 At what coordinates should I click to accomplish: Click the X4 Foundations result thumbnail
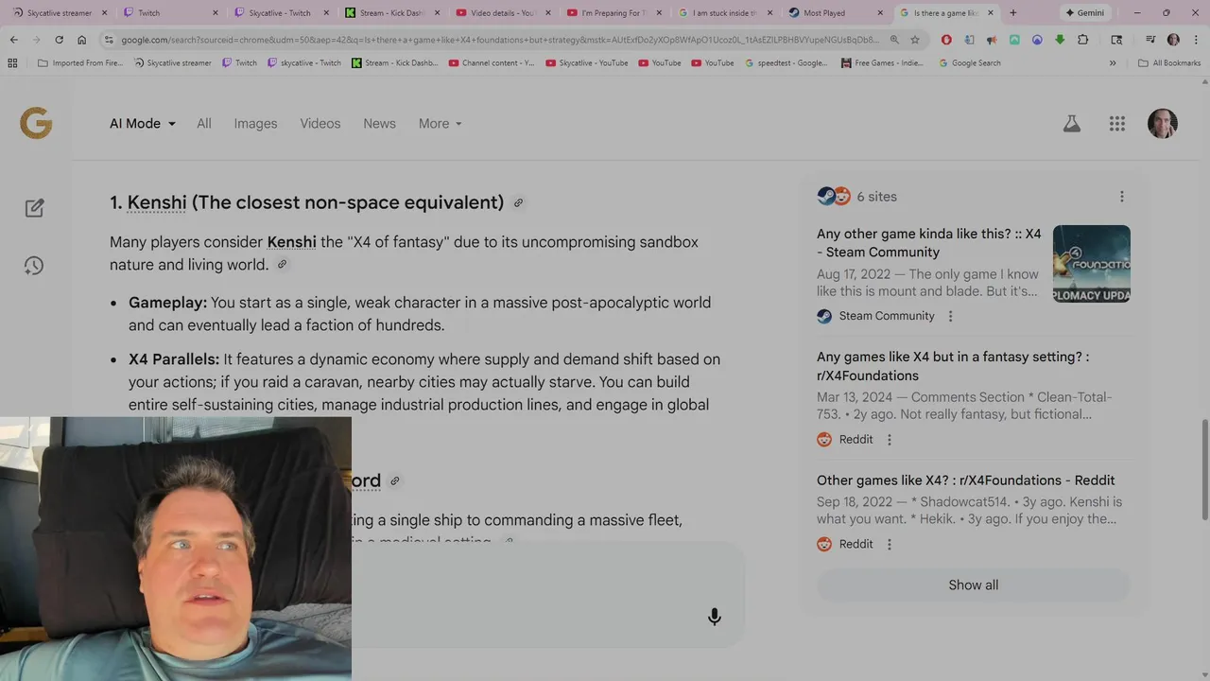pyautogui.click(x=1092, y=264)
